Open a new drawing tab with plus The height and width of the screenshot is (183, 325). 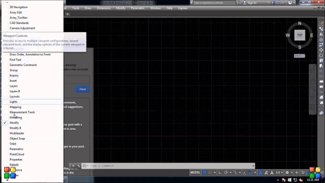(68, 14)
